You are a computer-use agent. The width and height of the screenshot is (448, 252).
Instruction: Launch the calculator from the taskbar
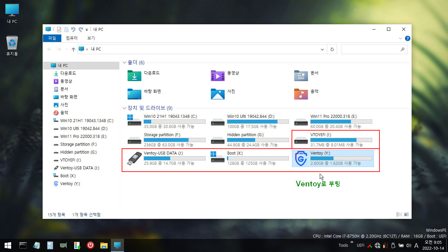click(50, 245)
